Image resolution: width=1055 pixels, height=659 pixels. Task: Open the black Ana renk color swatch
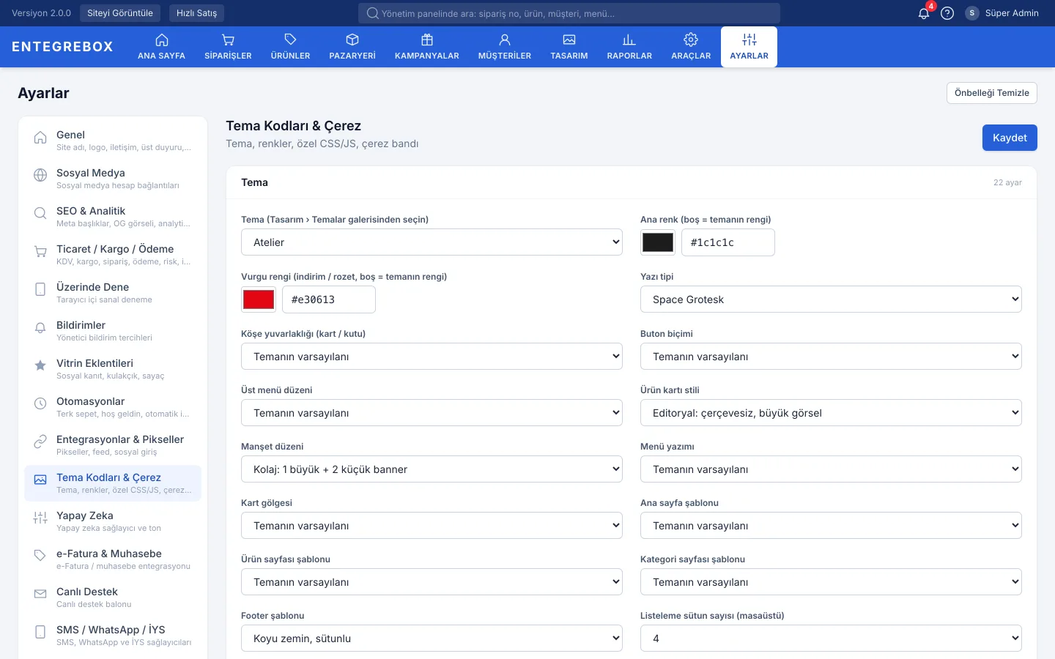tap(658, 242)
